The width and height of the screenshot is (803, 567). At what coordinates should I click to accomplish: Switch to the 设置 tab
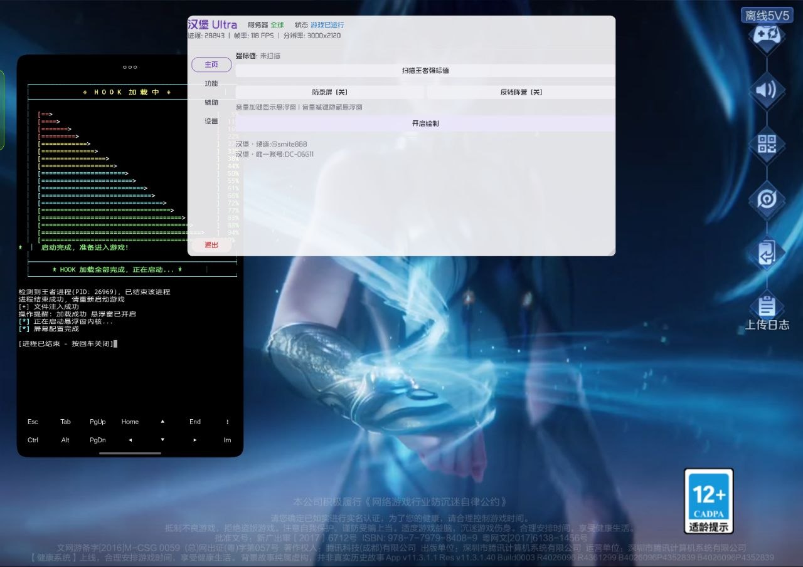click(211, 121)
